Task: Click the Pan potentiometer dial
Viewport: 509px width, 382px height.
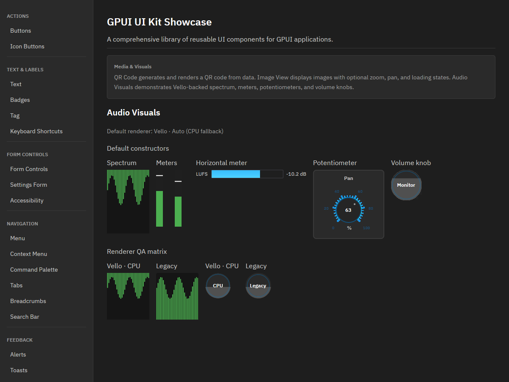Action: 349,210
